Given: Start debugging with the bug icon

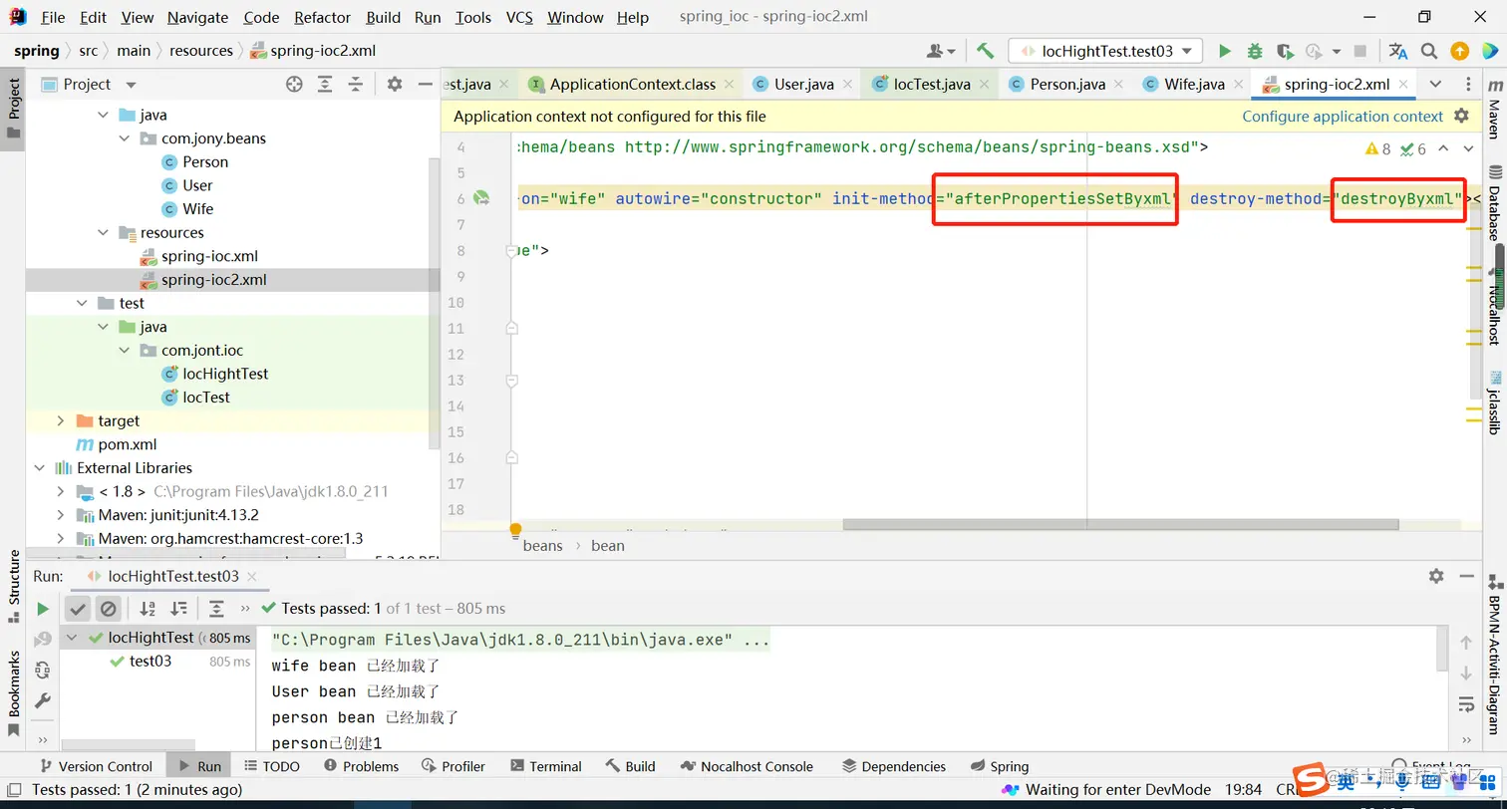Looking at the screenshot, I should [x=1255, y=51].
